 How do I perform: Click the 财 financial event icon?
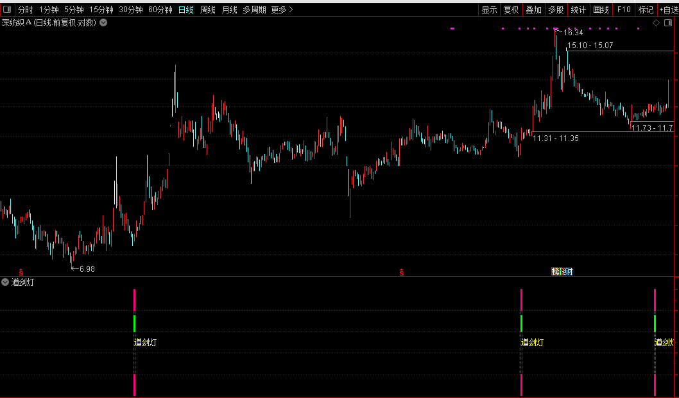tap(569, 271)
